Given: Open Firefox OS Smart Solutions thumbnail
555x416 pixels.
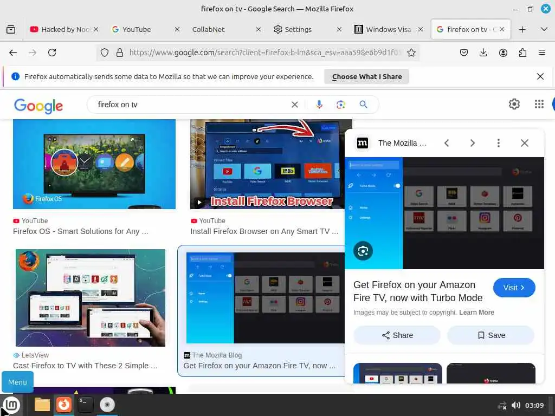Looking at the screenshot, I should 94,164.
